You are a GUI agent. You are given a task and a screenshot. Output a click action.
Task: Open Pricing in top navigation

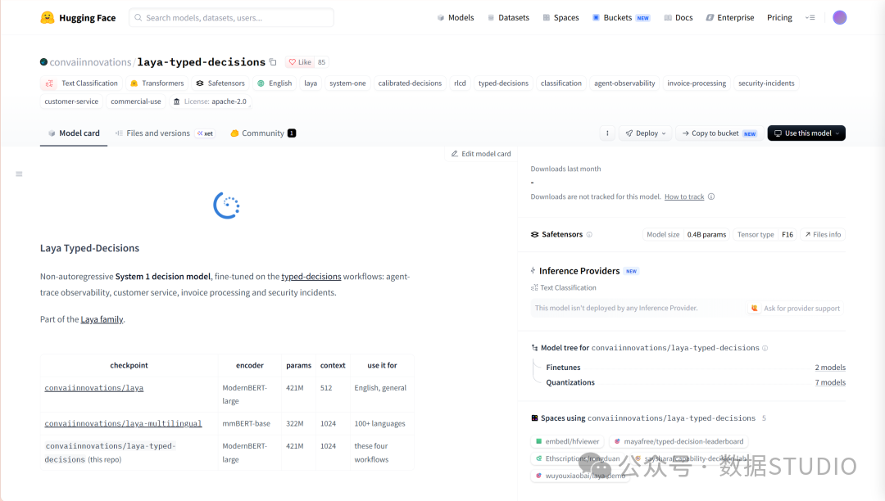coord(779,17)
